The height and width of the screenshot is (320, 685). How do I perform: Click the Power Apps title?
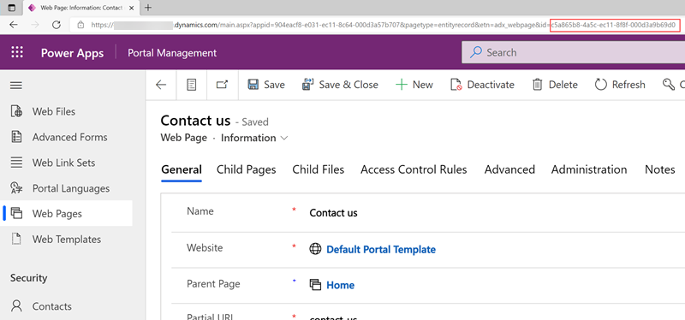click(x=73, y=53)
